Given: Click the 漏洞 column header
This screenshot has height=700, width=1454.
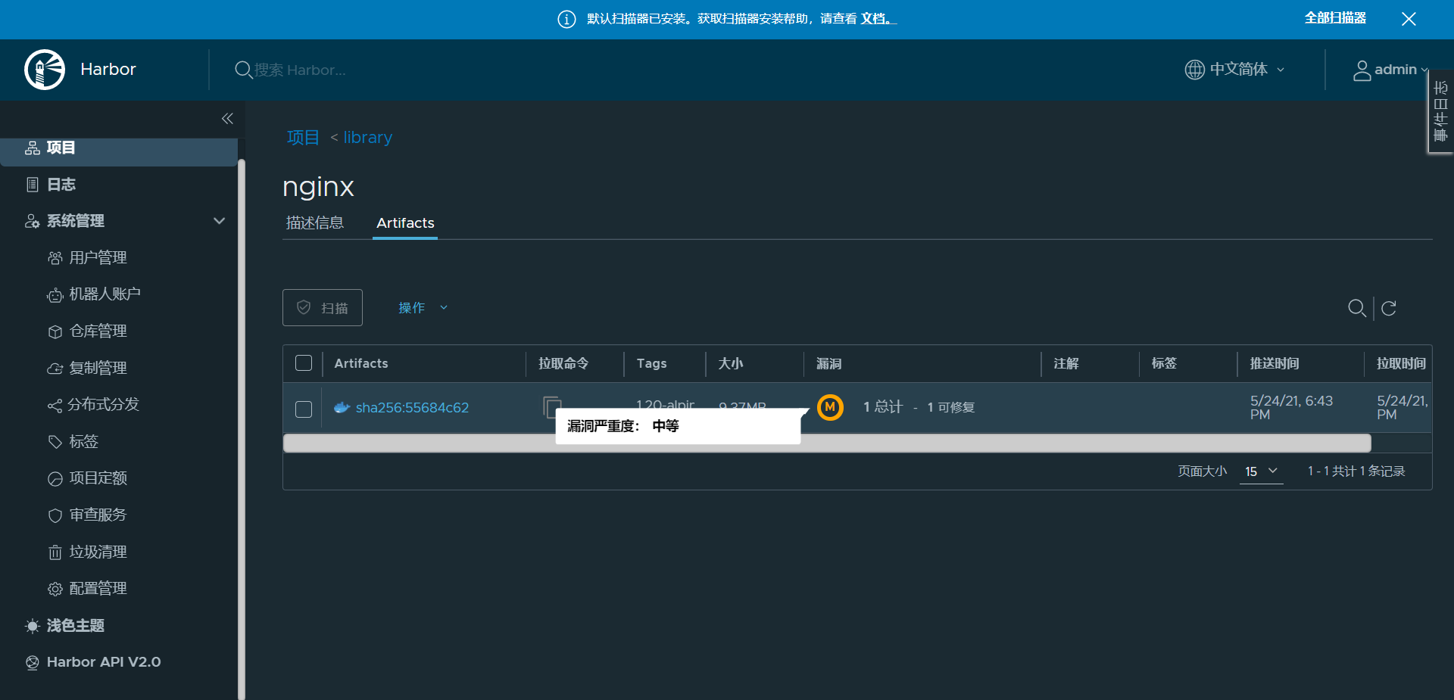Looking at the screenshot, I should pyautogui.click(x=828, y=364).
